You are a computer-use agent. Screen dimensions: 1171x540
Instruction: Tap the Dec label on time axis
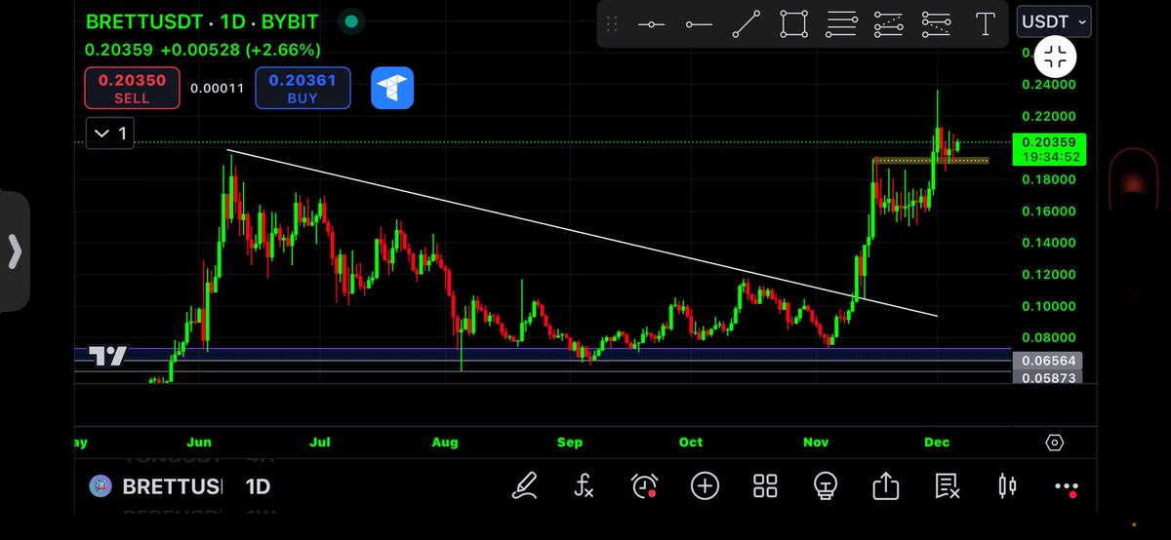coord(937,443)
